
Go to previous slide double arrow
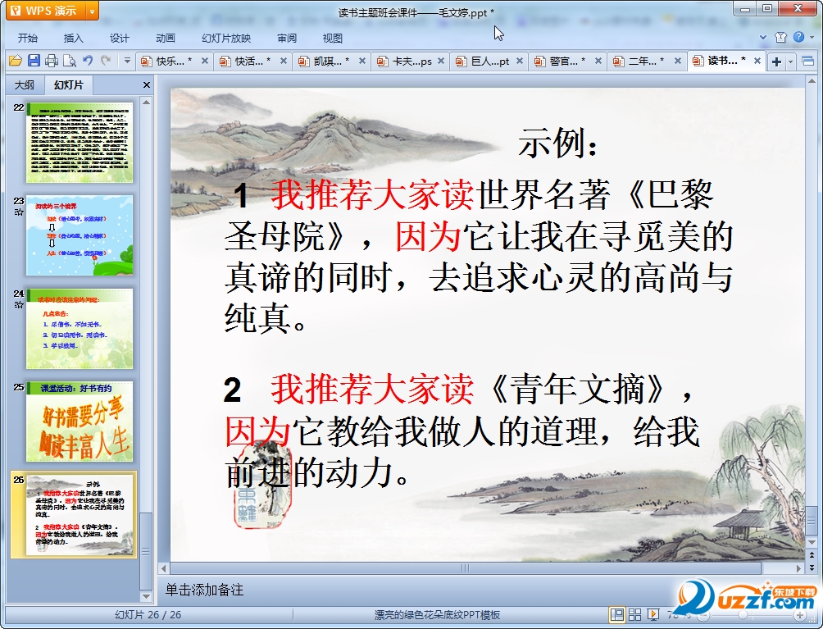[x=812, y=554]
